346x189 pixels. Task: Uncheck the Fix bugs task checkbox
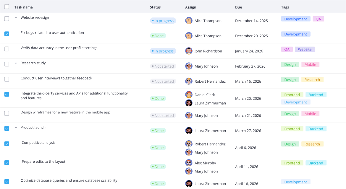tap(7, 34)
